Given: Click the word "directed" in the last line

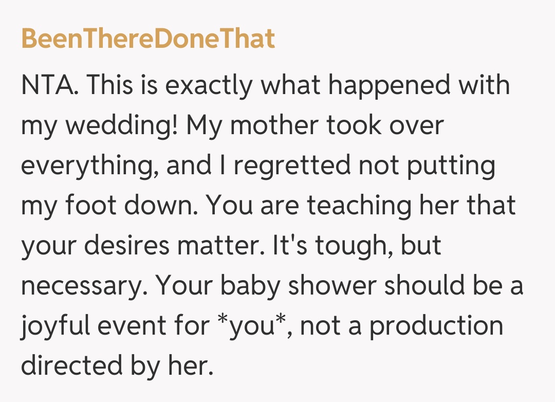Looking at the screenshot, I should coord(70,366).
